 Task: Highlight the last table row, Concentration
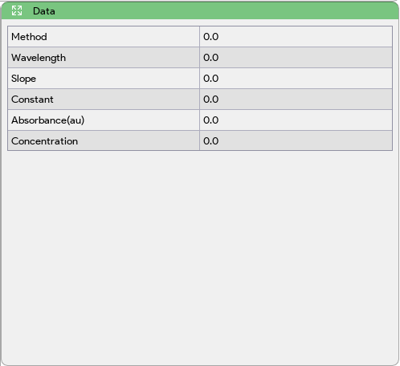(200, 140)
